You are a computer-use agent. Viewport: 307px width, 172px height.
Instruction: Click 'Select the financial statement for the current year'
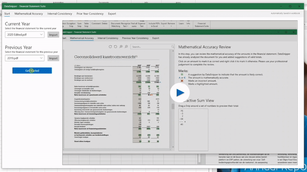31,28
